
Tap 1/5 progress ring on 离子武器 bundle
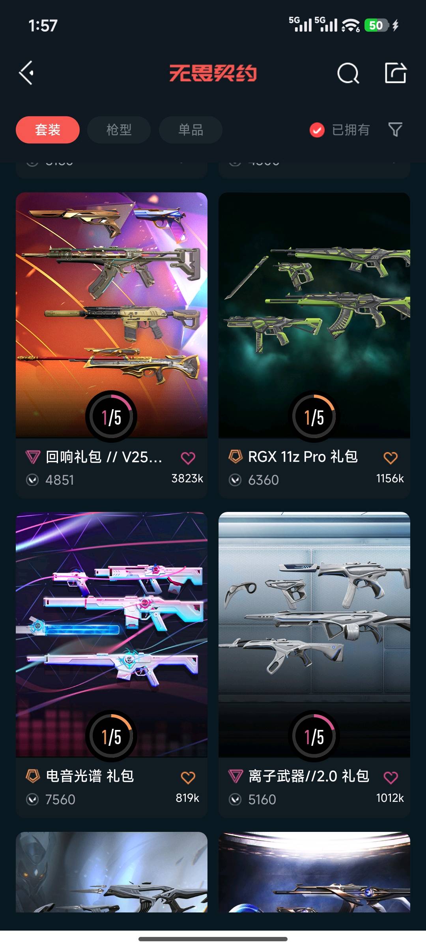(x=314, y=736)
